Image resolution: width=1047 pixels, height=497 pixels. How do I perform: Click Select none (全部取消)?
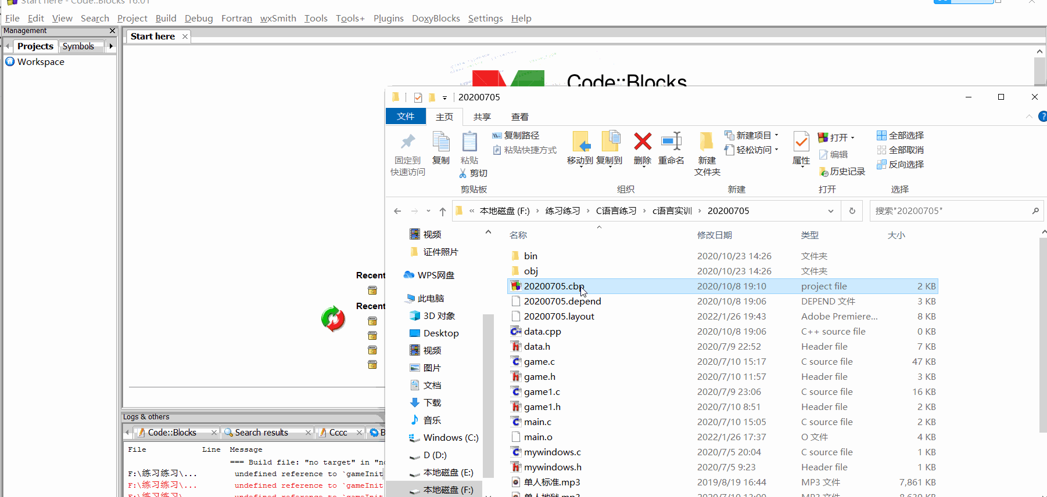pyautogui.click(x=901, y=150)
